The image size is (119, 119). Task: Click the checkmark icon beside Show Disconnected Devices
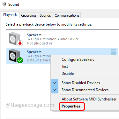[x=55, y=90]
